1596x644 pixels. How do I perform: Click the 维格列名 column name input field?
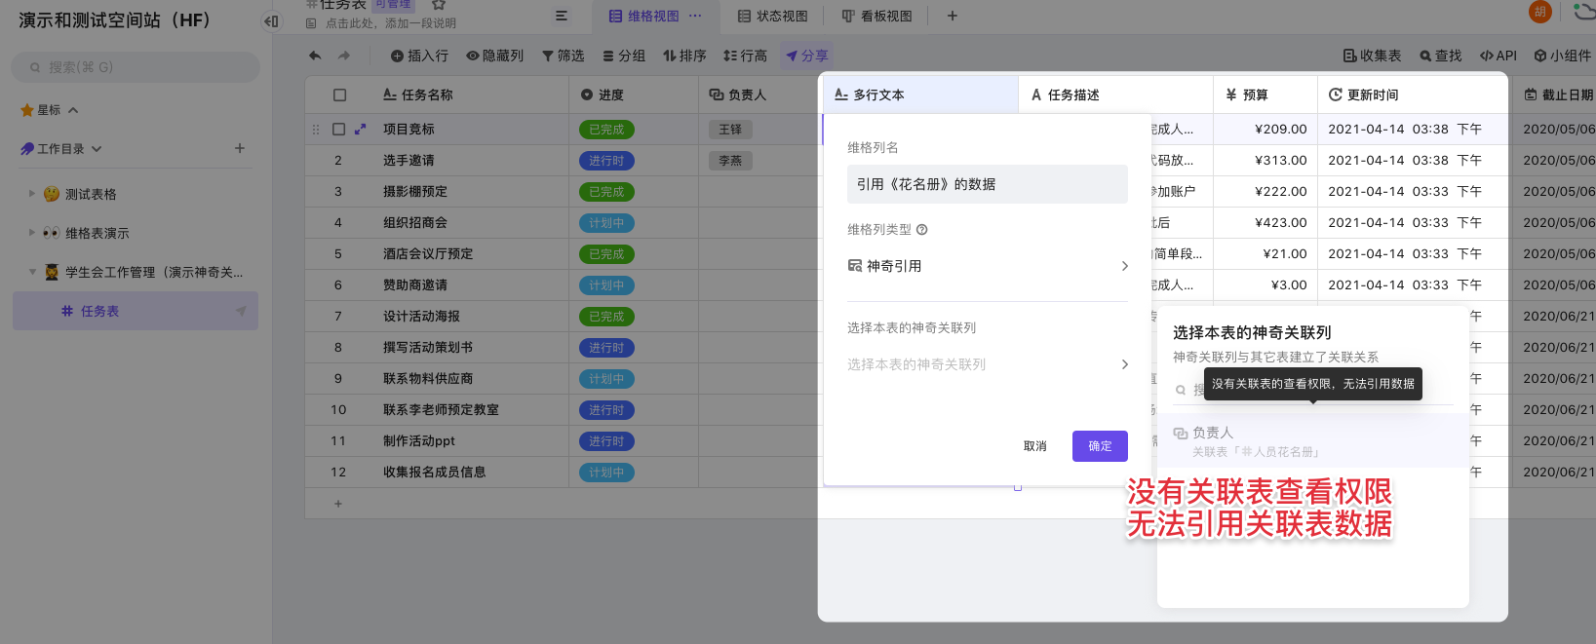(x=987, y=184)
